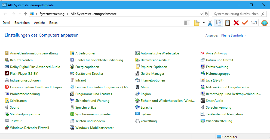Image resolution: width=270 pixels, height=140 pixels.
Task: Open Programme und Features
Action: [94, 94]
